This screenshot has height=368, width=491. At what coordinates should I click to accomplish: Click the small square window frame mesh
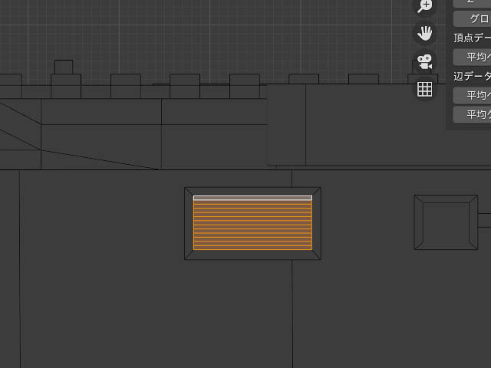pos(446,222)
